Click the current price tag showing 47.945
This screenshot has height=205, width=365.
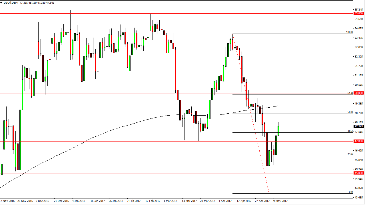click(x=358, y=126)
